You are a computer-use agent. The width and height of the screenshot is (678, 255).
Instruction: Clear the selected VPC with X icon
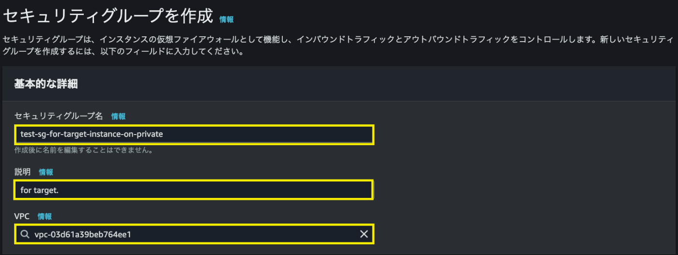(364, 234)
